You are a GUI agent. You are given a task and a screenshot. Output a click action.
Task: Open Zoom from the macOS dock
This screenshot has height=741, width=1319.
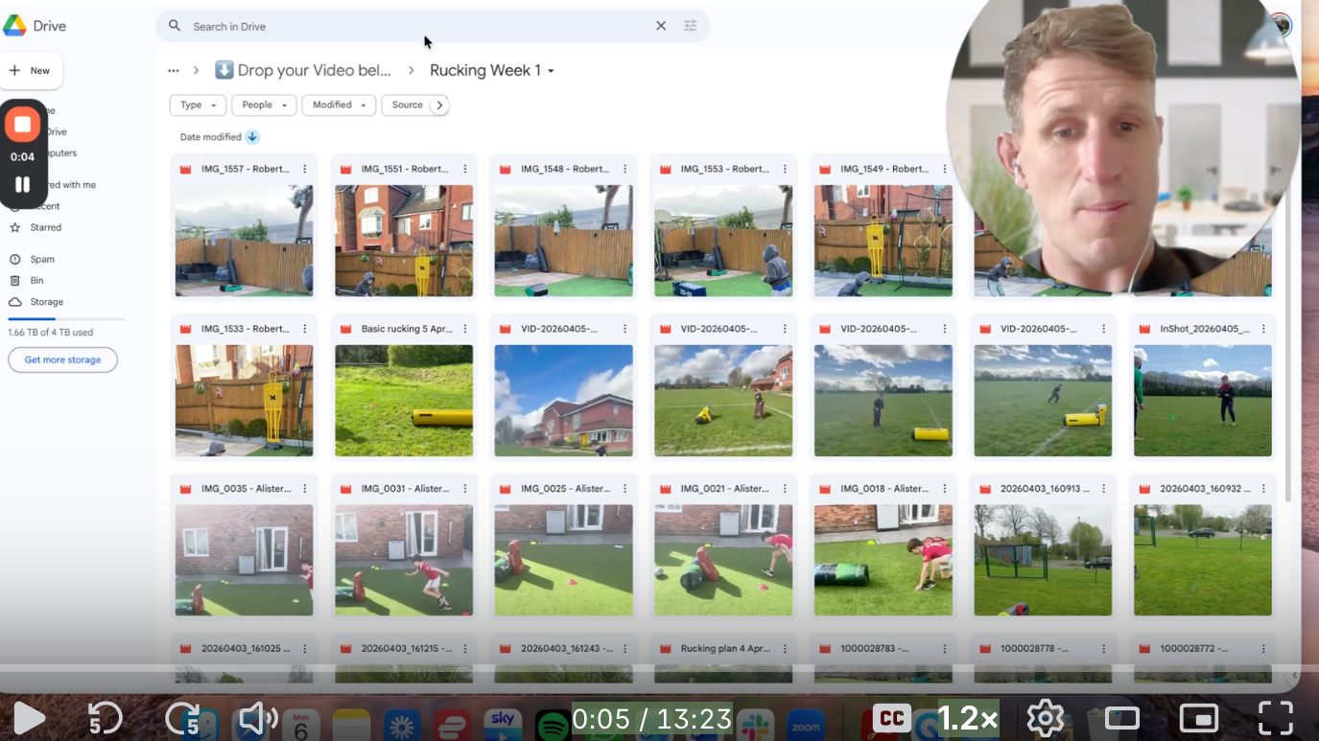[x=805, y=726]
